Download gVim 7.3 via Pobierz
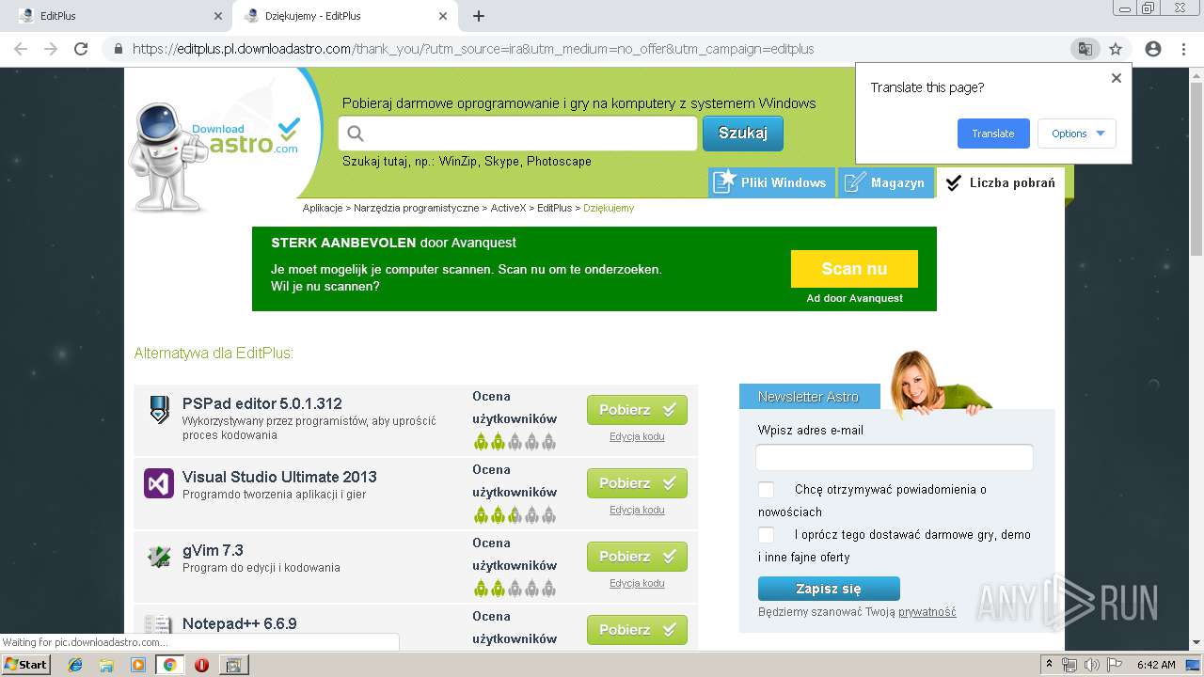1204x677 pixels. click(x=637, y=557)
